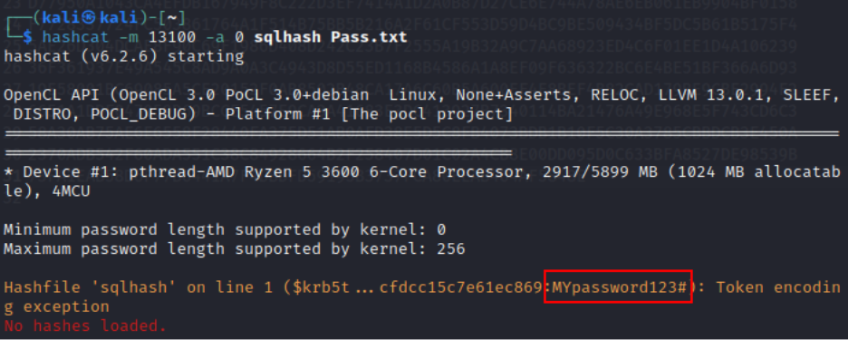Click the Maximum password length line

[x=234, y=249]
